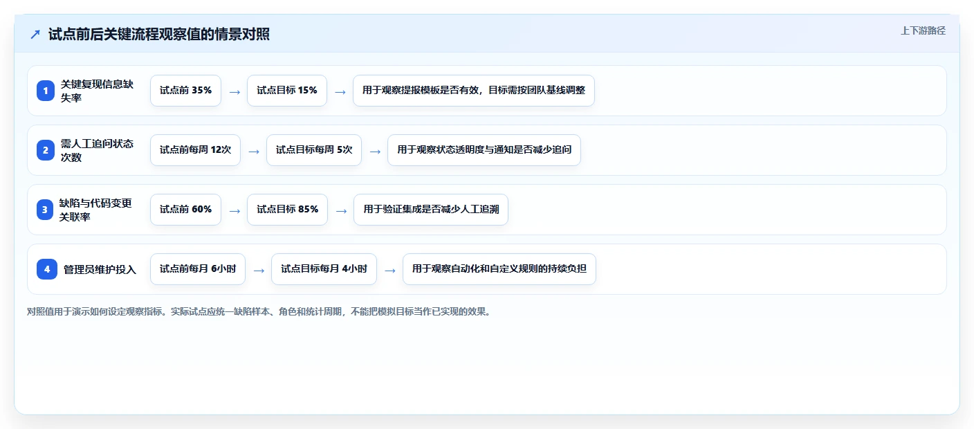Click the arrow after 试点目标每月 4小时
The height and width of the screenshot is (429, 974).
390,270
